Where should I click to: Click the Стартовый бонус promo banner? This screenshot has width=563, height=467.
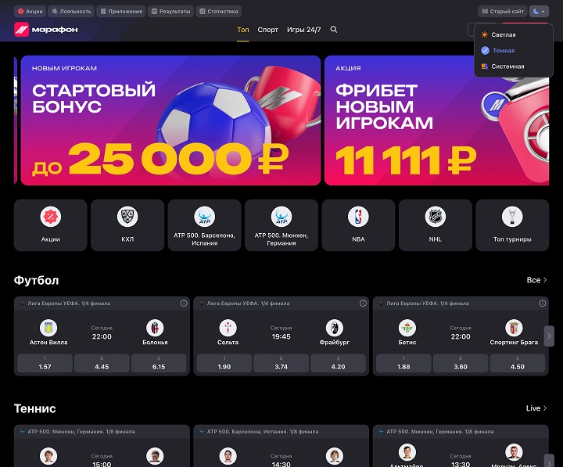point(170,120)
